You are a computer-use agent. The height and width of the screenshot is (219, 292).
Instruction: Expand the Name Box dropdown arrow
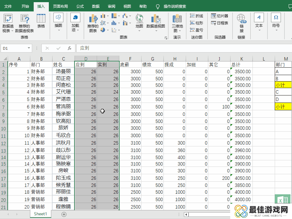(x=29, y=48)
